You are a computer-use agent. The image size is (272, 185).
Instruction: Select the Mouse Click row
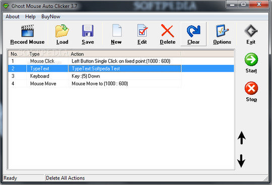click(x=121, y=61)
